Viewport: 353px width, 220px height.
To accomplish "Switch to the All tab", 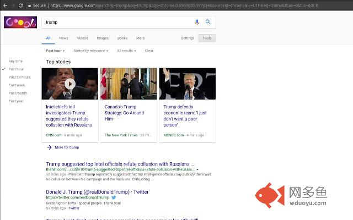I will point(48,38).
